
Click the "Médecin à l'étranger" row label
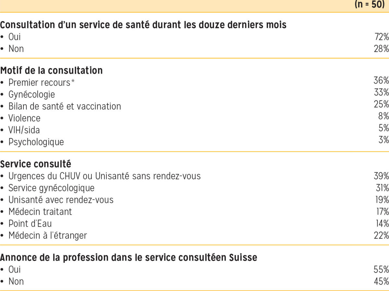pos(48,235)
